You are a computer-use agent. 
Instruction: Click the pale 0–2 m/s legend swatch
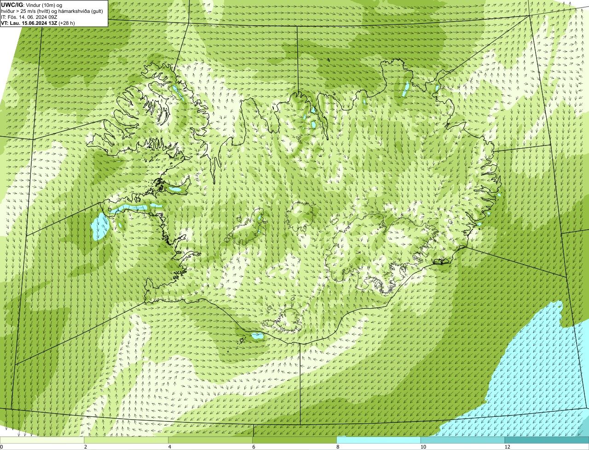tap(42, 440)
